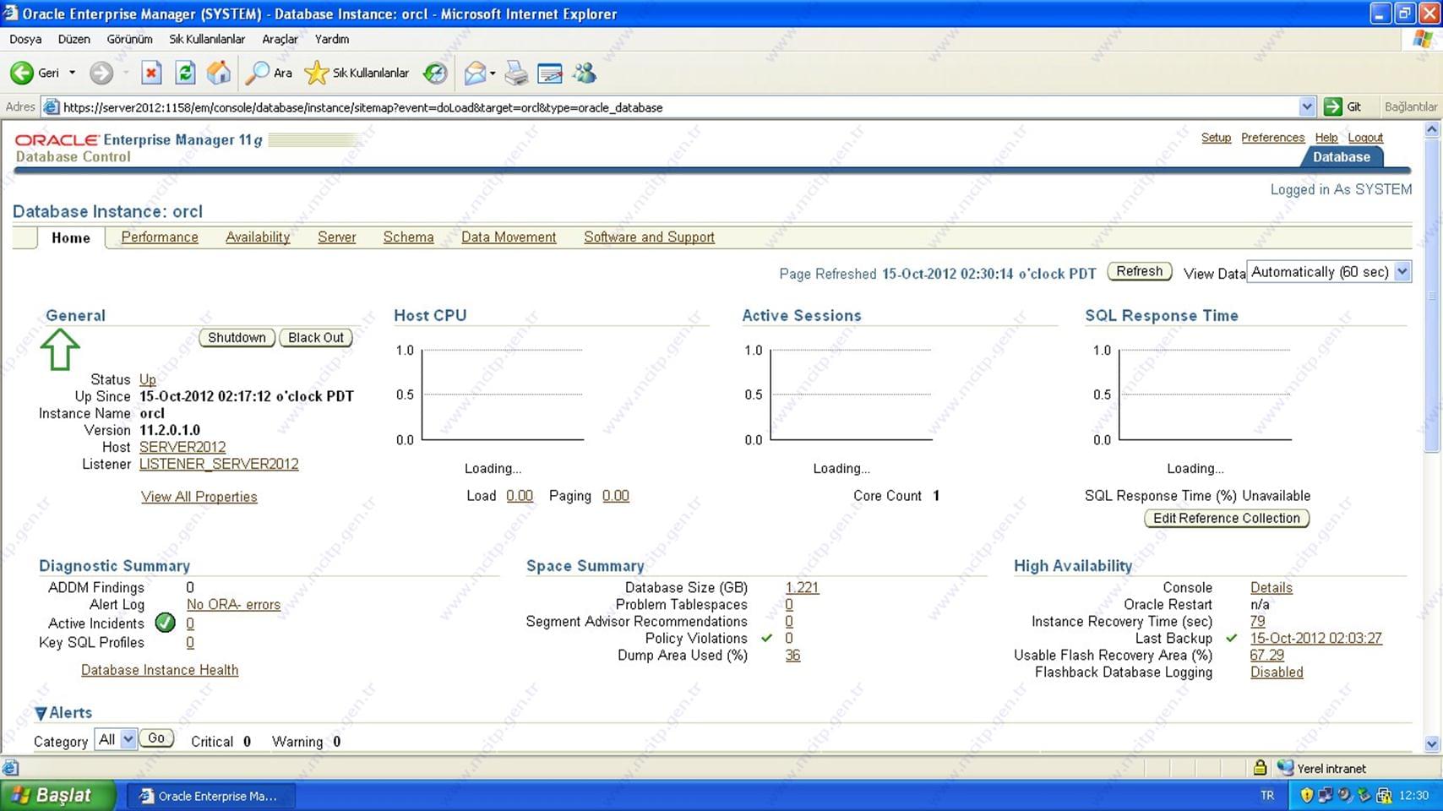Open the Düzen menu

click(74, 39)
